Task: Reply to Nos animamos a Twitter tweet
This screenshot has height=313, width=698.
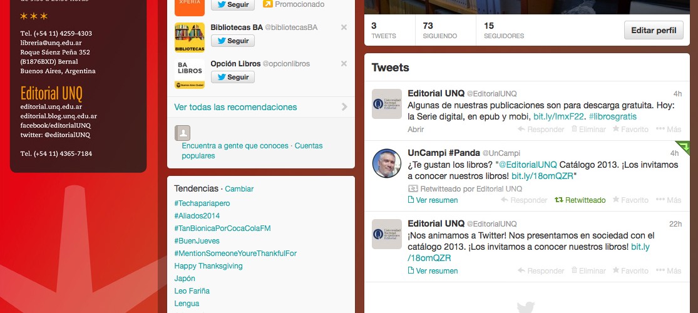Action: click(541, 270)
